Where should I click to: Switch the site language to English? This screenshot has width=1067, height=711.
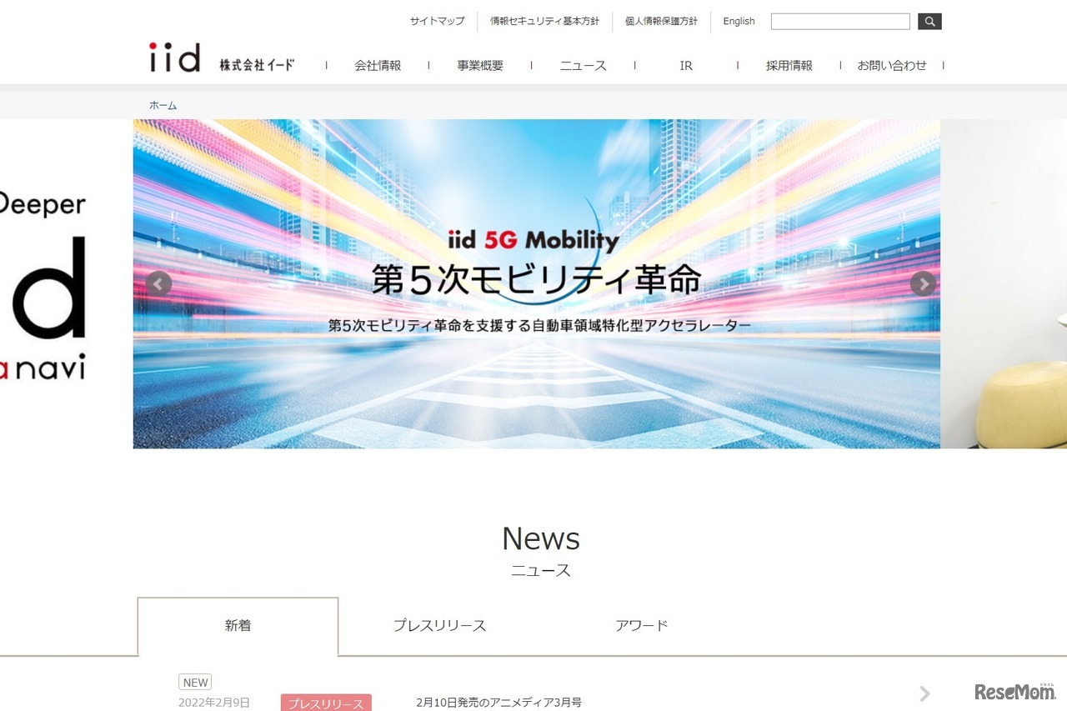pos(739,22)
